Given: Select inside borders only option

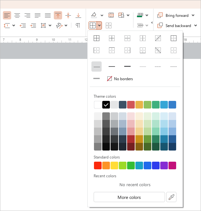Looking at the screenshot, I should pyautogui.click(x=112, y=38).
